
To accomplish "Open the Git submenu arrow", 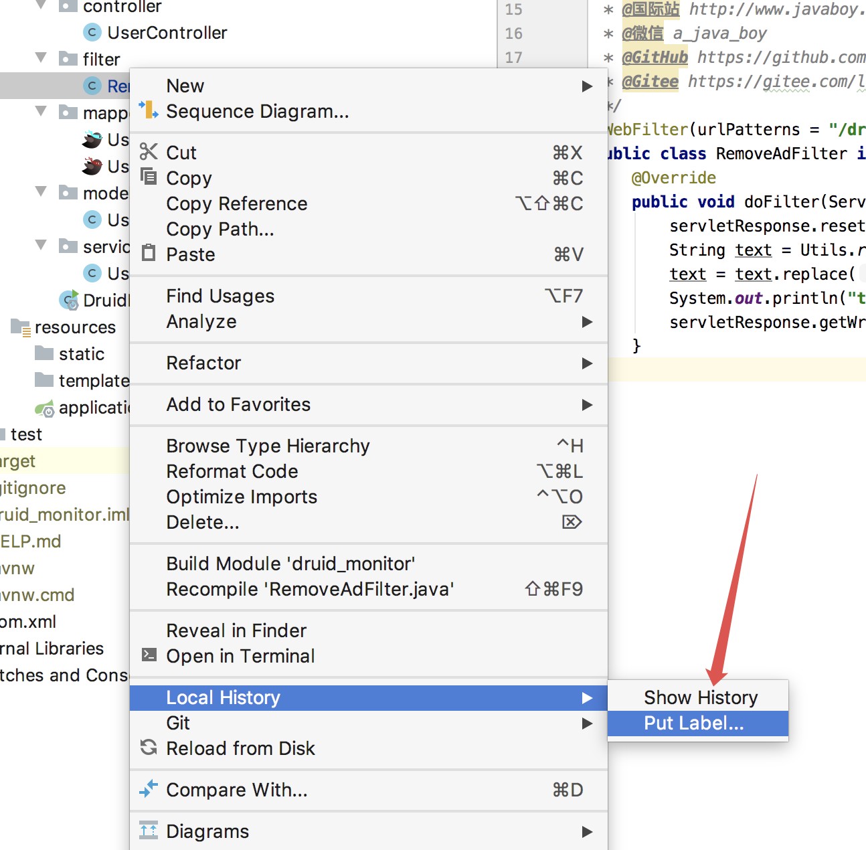I will point(587,724).
